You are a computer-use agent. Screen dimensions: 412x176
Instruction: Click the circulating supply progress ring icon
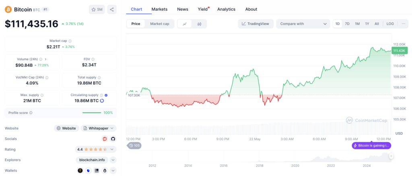[102, 101]
